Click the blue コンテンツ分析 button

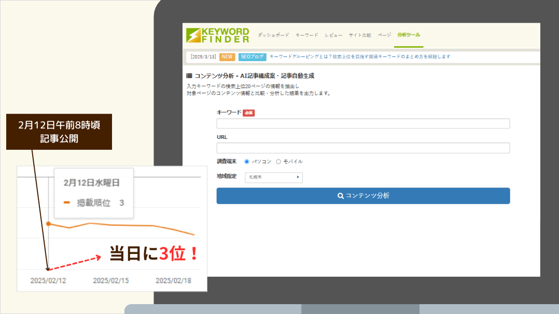(363, 196)
